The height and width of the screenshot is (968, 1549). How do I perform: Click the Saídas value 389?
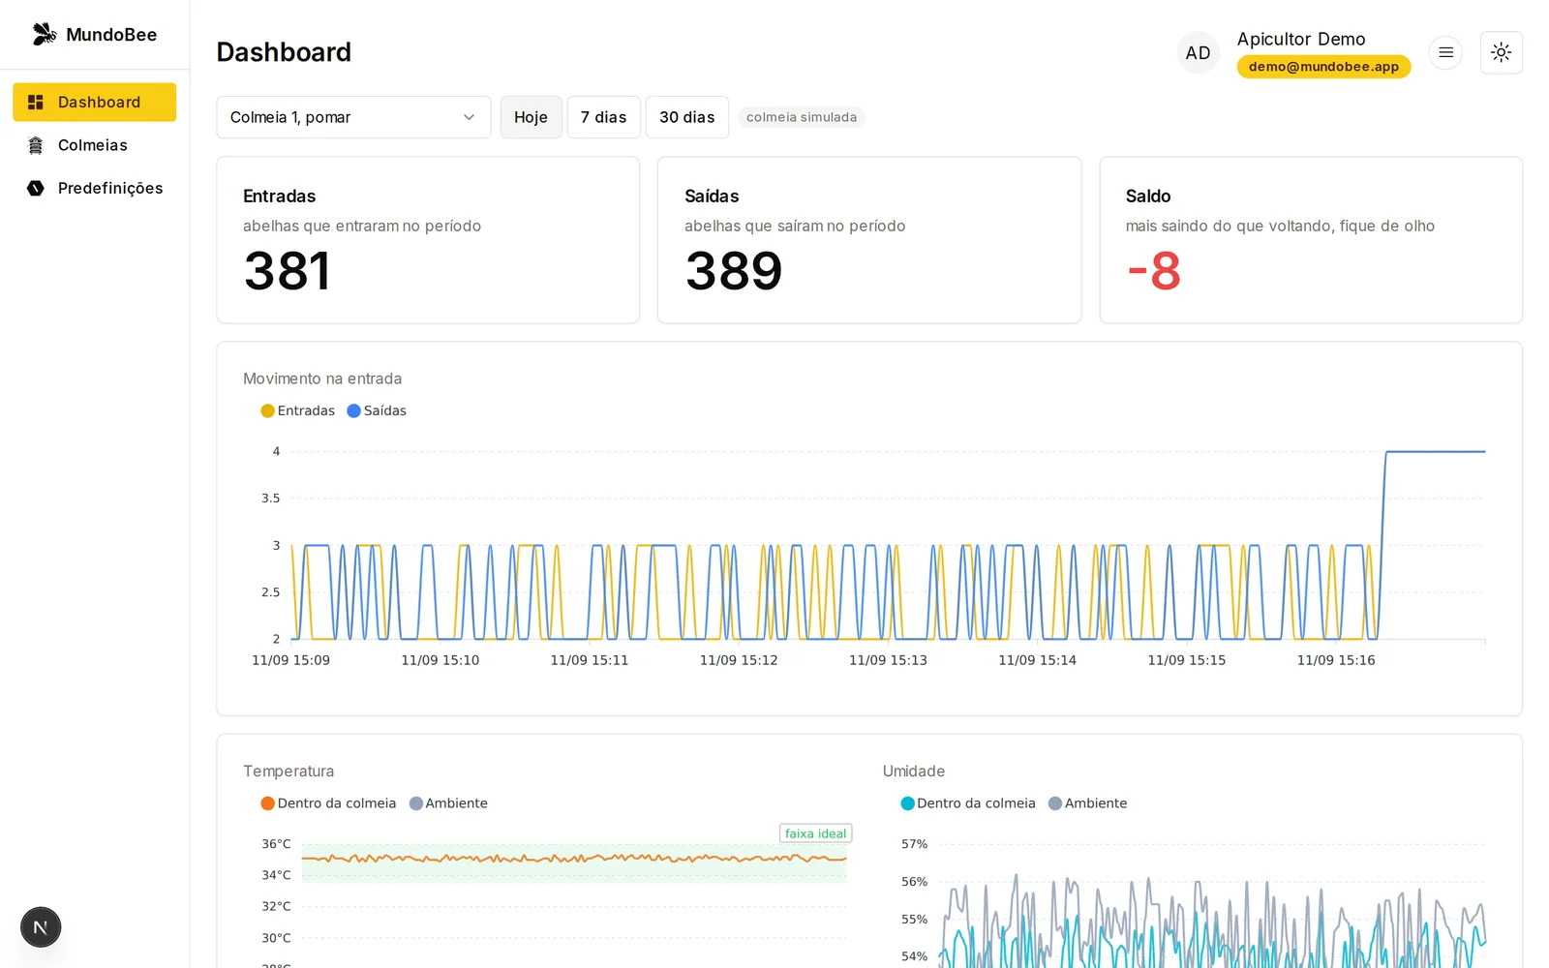[x=734, y=271]
